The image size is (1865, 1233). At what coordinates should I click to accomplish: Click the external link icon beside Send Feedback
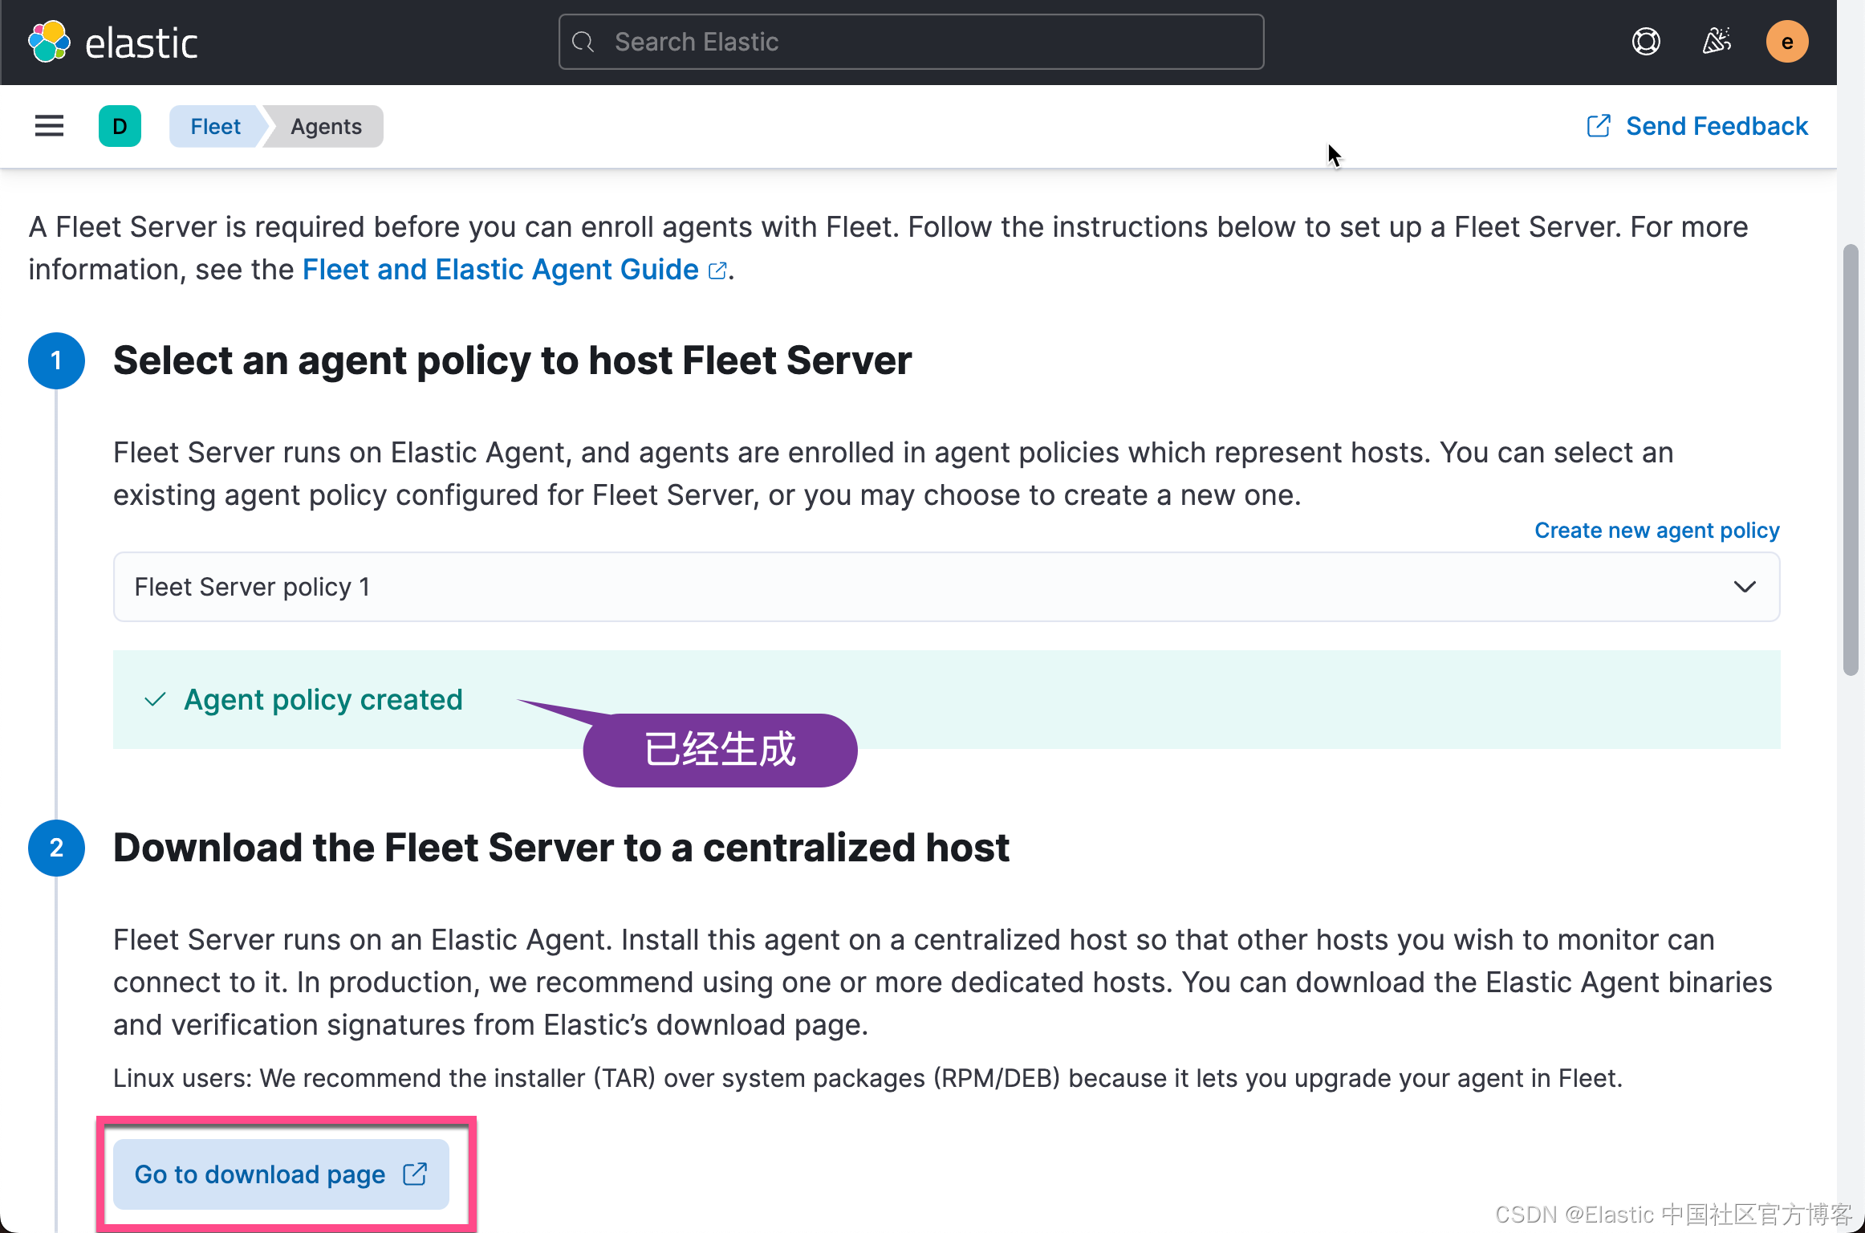click(1599, 126)
